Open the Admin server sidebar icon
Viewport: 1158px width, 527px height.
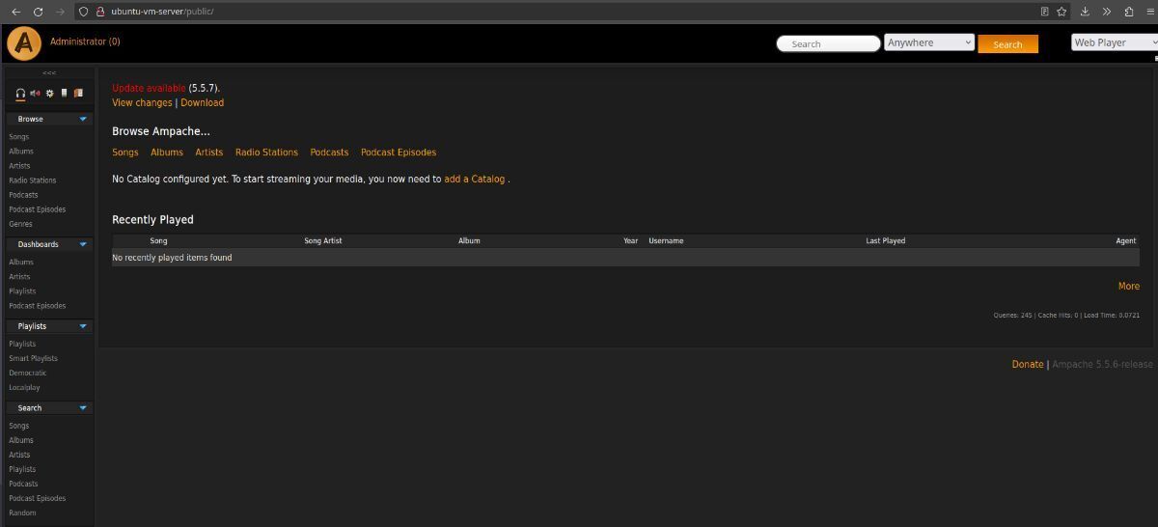(64, 94)
